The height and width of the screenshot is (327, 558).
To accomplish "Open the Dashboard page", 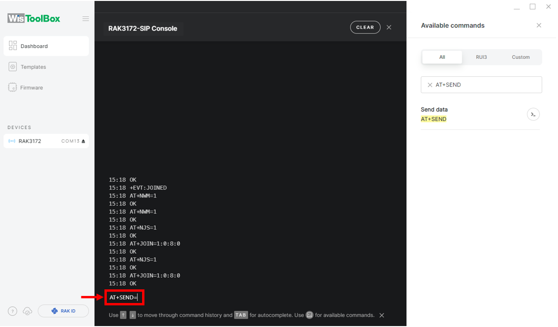I will (46, 46).
